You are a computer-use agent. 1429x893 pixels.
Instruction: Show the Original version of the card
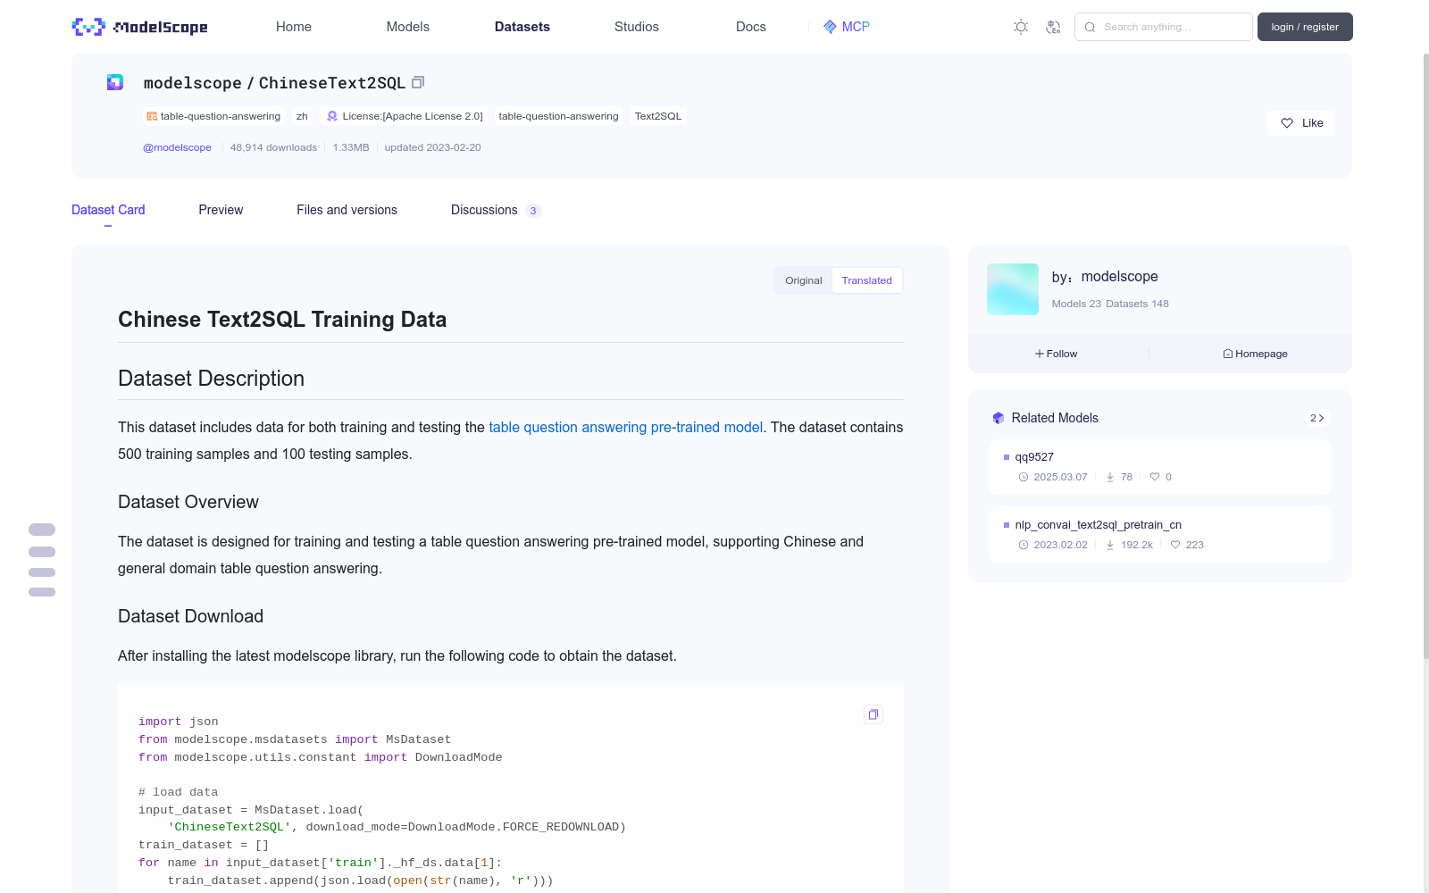pyautogui.click(x=804, y=280)
